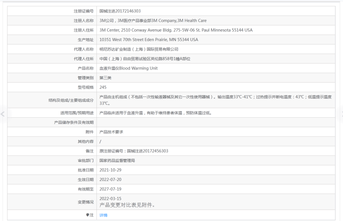Click the 代理人名称 label
The image size is (343, 221).
(x=83, y=49)
